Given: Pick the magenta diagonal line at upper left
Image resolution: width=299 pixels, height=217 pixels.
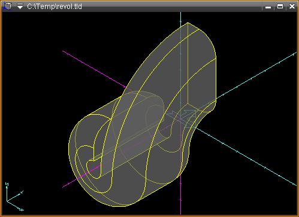Looking at the screenshot, I should pos(94,69).
